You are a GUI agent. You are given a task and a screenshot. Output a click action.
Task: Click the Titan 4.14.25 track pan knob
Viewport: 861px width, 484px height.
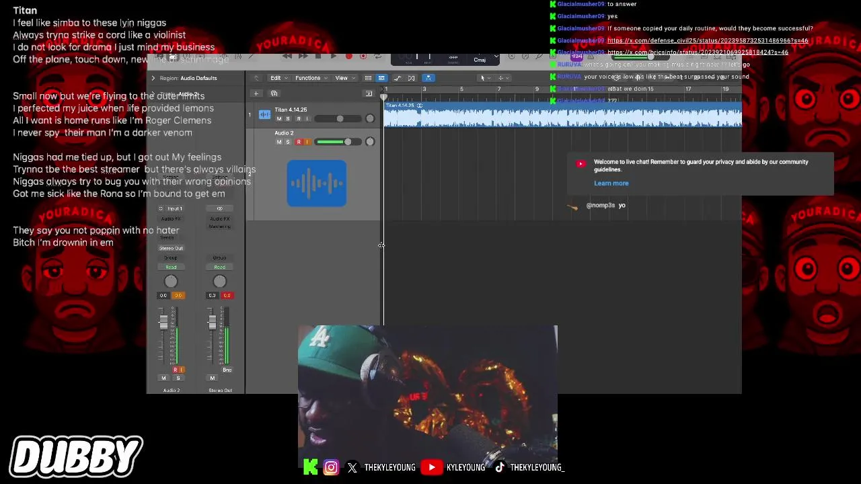tap(370, 119)
